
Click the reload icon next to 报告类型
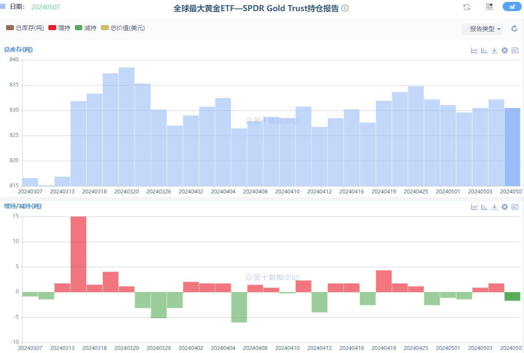click(x=514, y=29)
